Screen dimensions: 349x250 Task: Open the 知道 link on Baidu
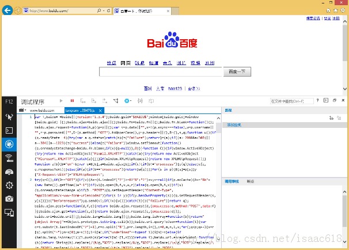point(154,63)
